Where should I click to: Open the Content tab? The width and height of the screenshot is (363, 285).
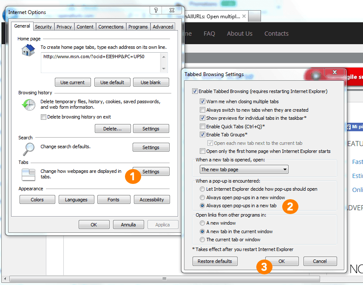[x=85, y=27]
